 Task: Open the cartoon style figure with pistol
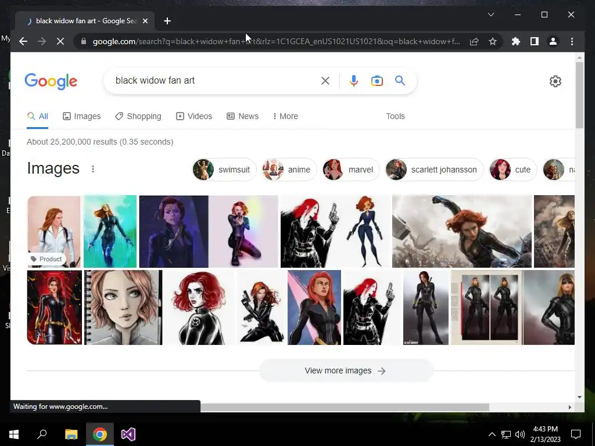365,231
